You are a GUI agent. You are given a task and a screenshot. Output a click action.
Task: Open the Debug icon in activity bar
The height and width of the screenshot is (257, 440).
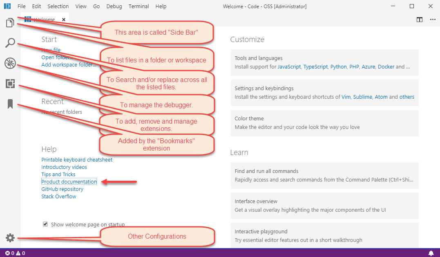coord(10,63)
